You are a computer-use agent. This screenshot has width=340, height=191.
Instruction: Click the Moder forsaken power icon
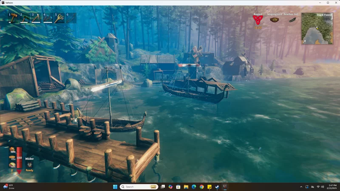pyautogui.click(x=29, y=165)
